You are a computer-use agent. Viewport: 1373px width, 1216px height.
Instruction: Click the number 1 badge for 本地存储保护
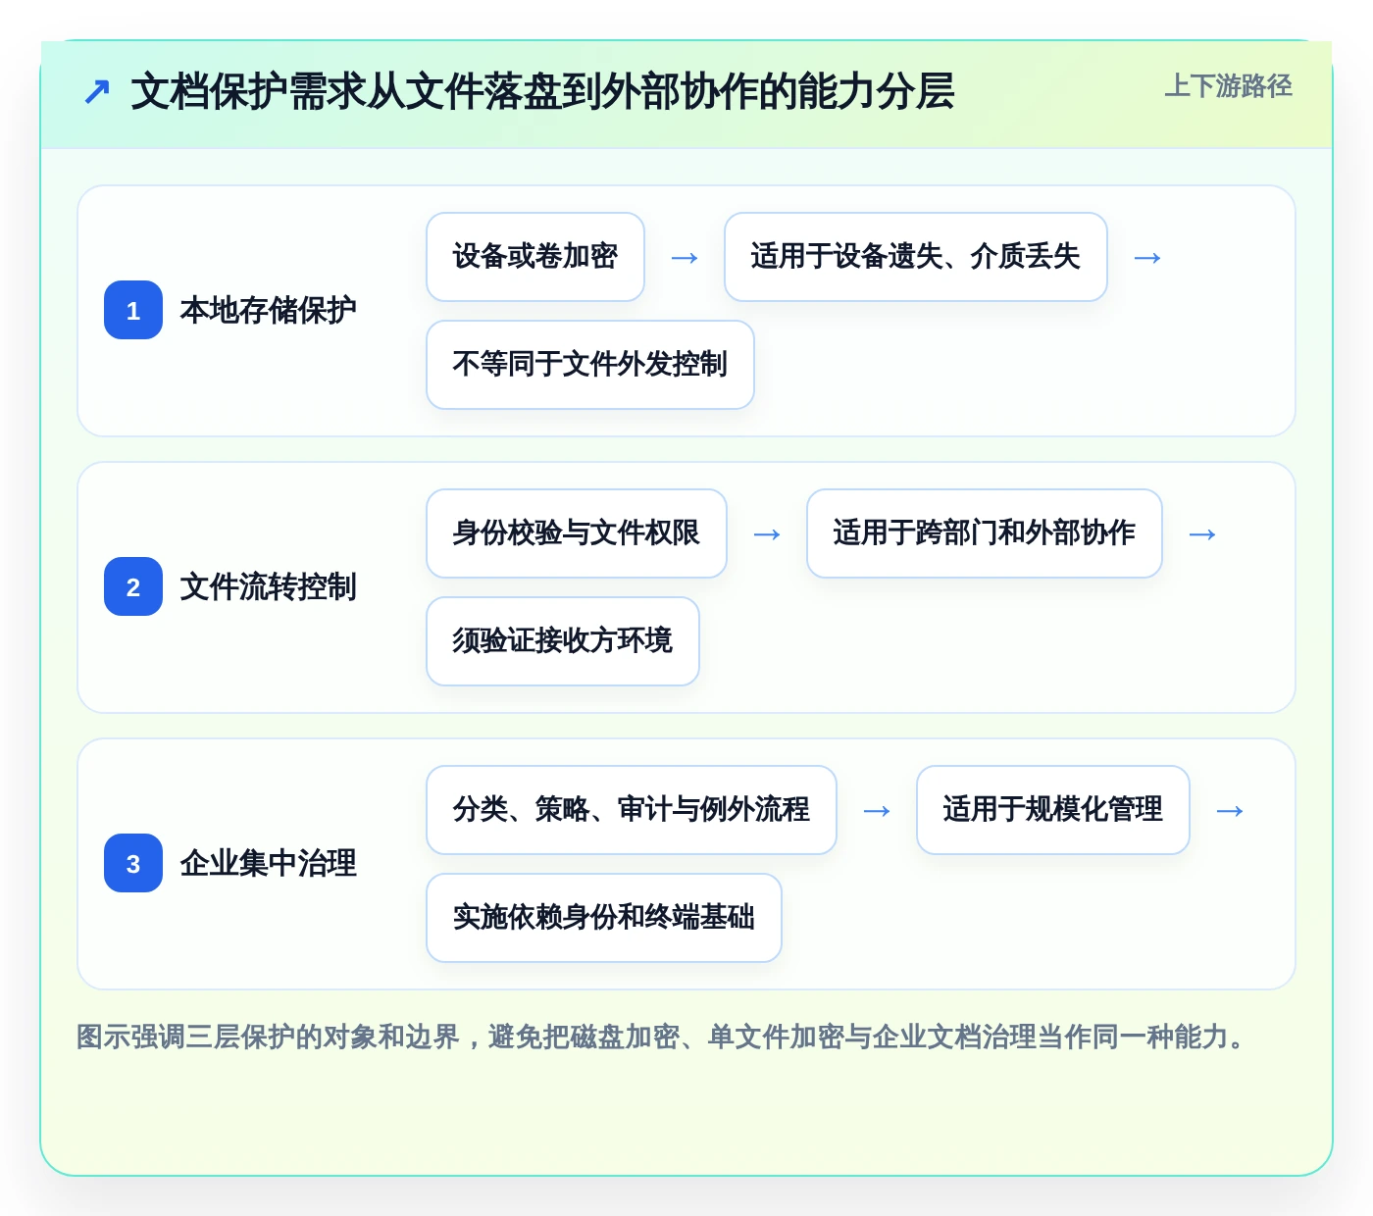click(x=133, y=310)
